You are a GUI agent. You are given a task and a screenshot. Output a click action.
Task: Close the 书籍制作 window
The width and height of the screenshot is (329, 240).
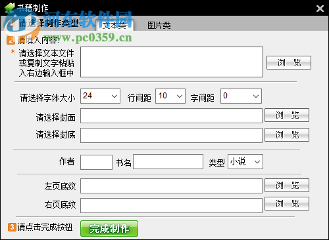tap(320, 9)
